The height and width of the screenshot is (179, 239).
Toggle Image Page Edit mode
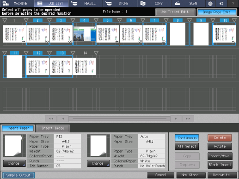(x=216, y=12)
